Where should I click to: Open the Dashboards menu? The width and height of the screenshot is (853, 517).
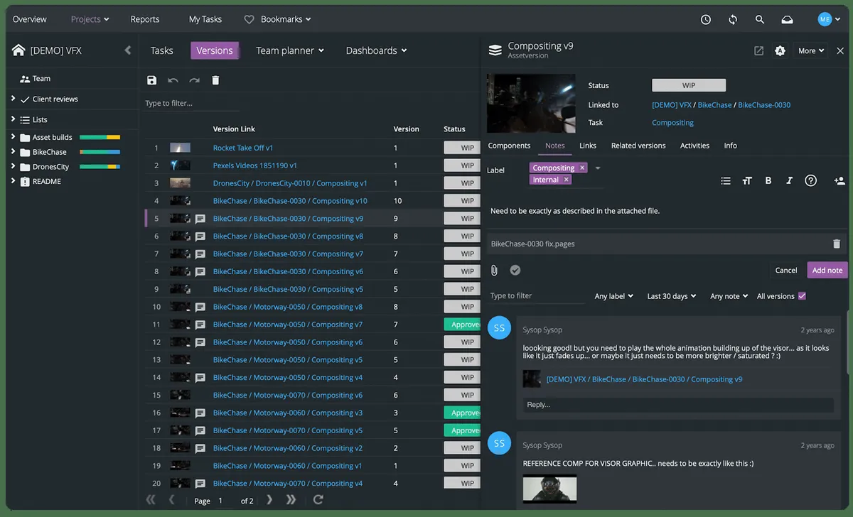(375, 50)
